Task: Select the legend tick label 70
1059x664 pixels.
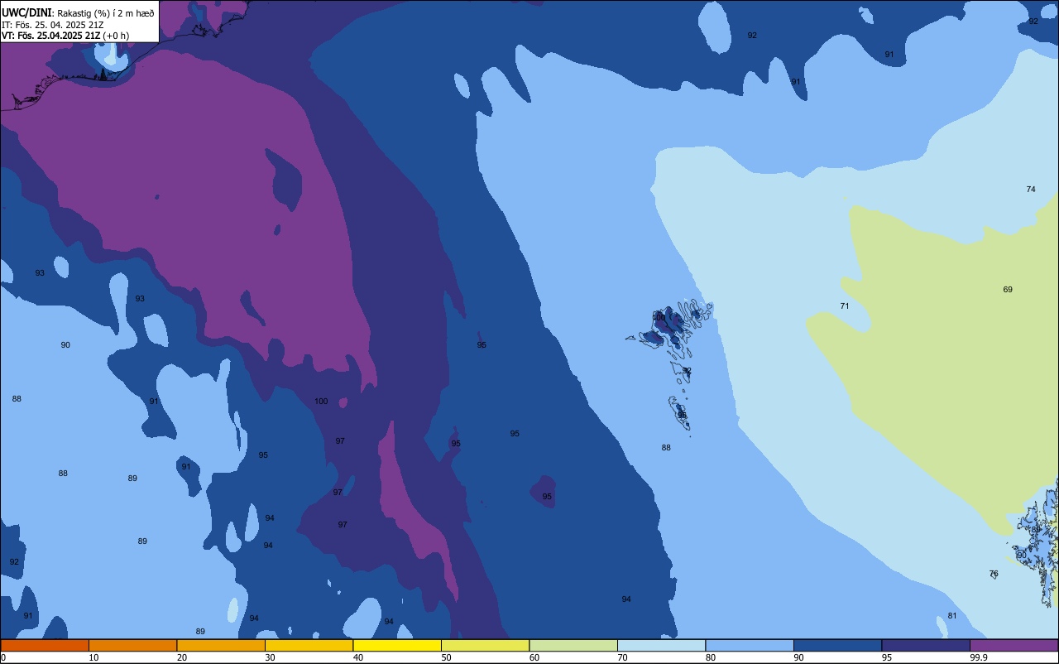Action: (x=623, y=657)
